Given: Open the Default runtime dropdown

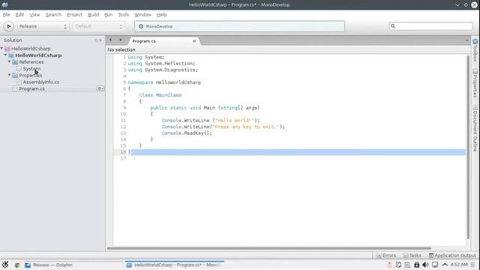Looking at the screenshot, I should 98,26.
